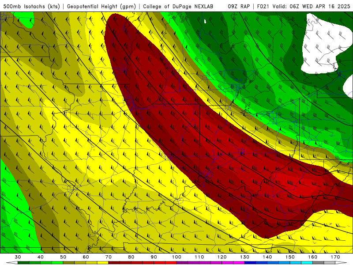Click the 30 label on the color scale
Viewport: 353px width, 265px height.
coord(18,257)
